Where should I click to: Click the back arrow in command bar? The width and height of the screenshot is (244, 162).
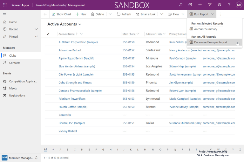45,14
